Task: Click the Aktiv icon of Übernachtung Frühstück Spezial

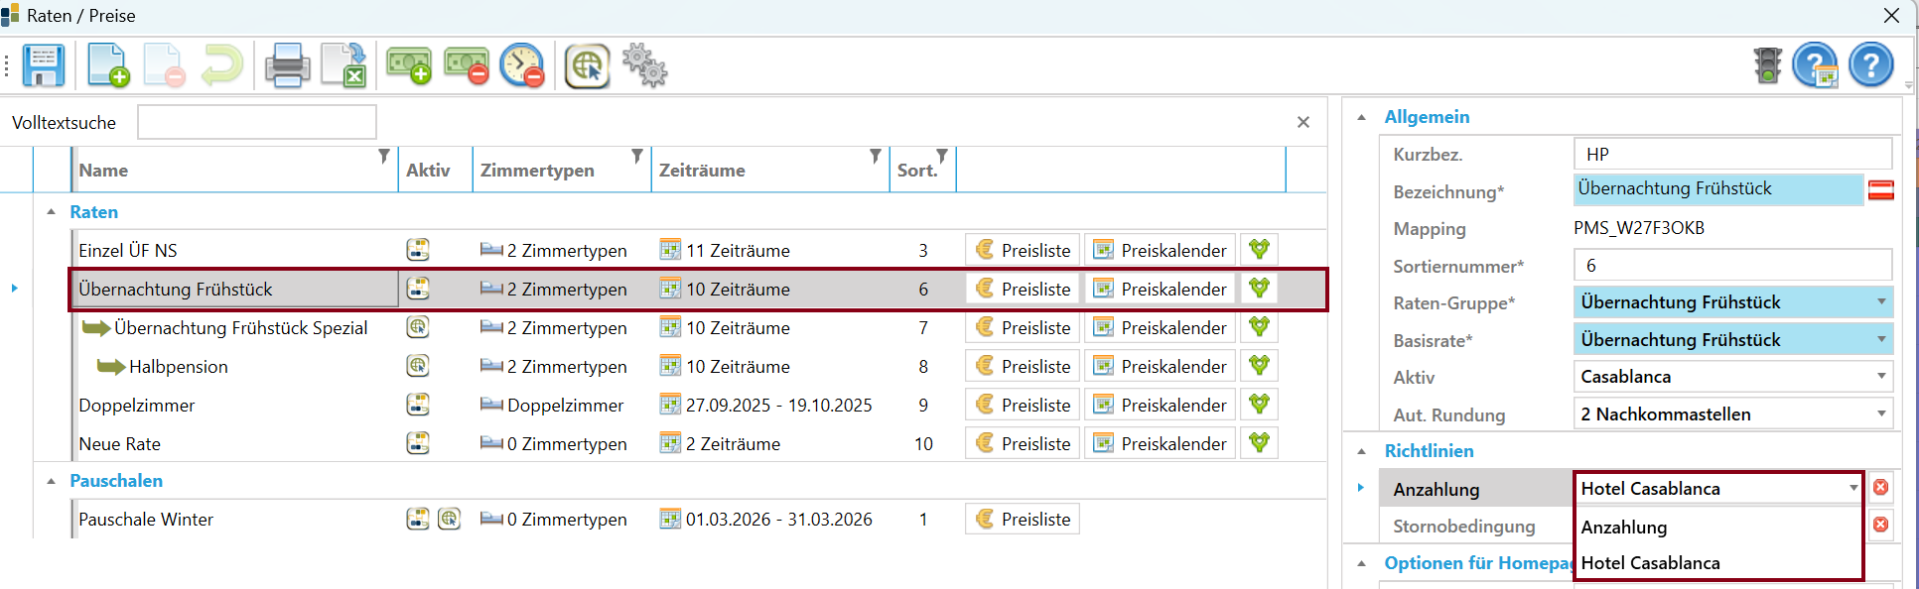Action: (x=418, y=327)
